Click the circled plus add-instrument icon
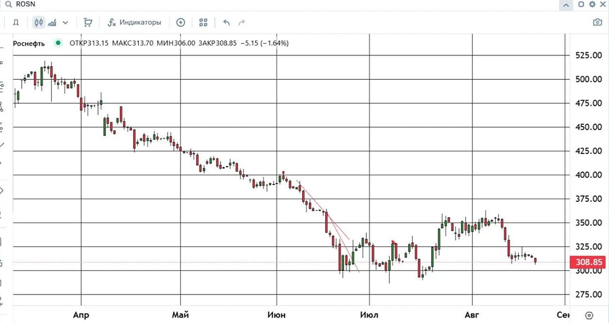609x323 pixels. click(181, 23)
